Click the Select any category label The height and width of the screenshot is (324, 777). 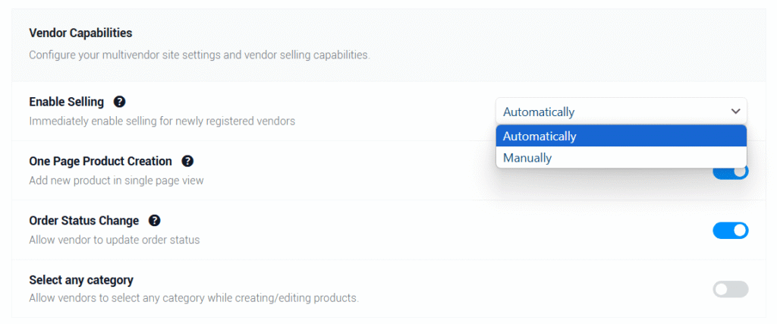coord(80,280)
